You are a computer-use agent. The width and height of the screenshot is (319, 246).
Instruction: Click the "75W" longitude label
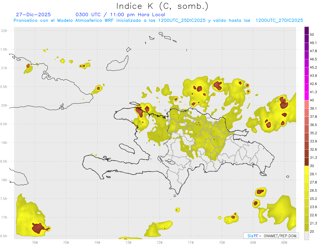pyautogui.click(x=66, y=242)
